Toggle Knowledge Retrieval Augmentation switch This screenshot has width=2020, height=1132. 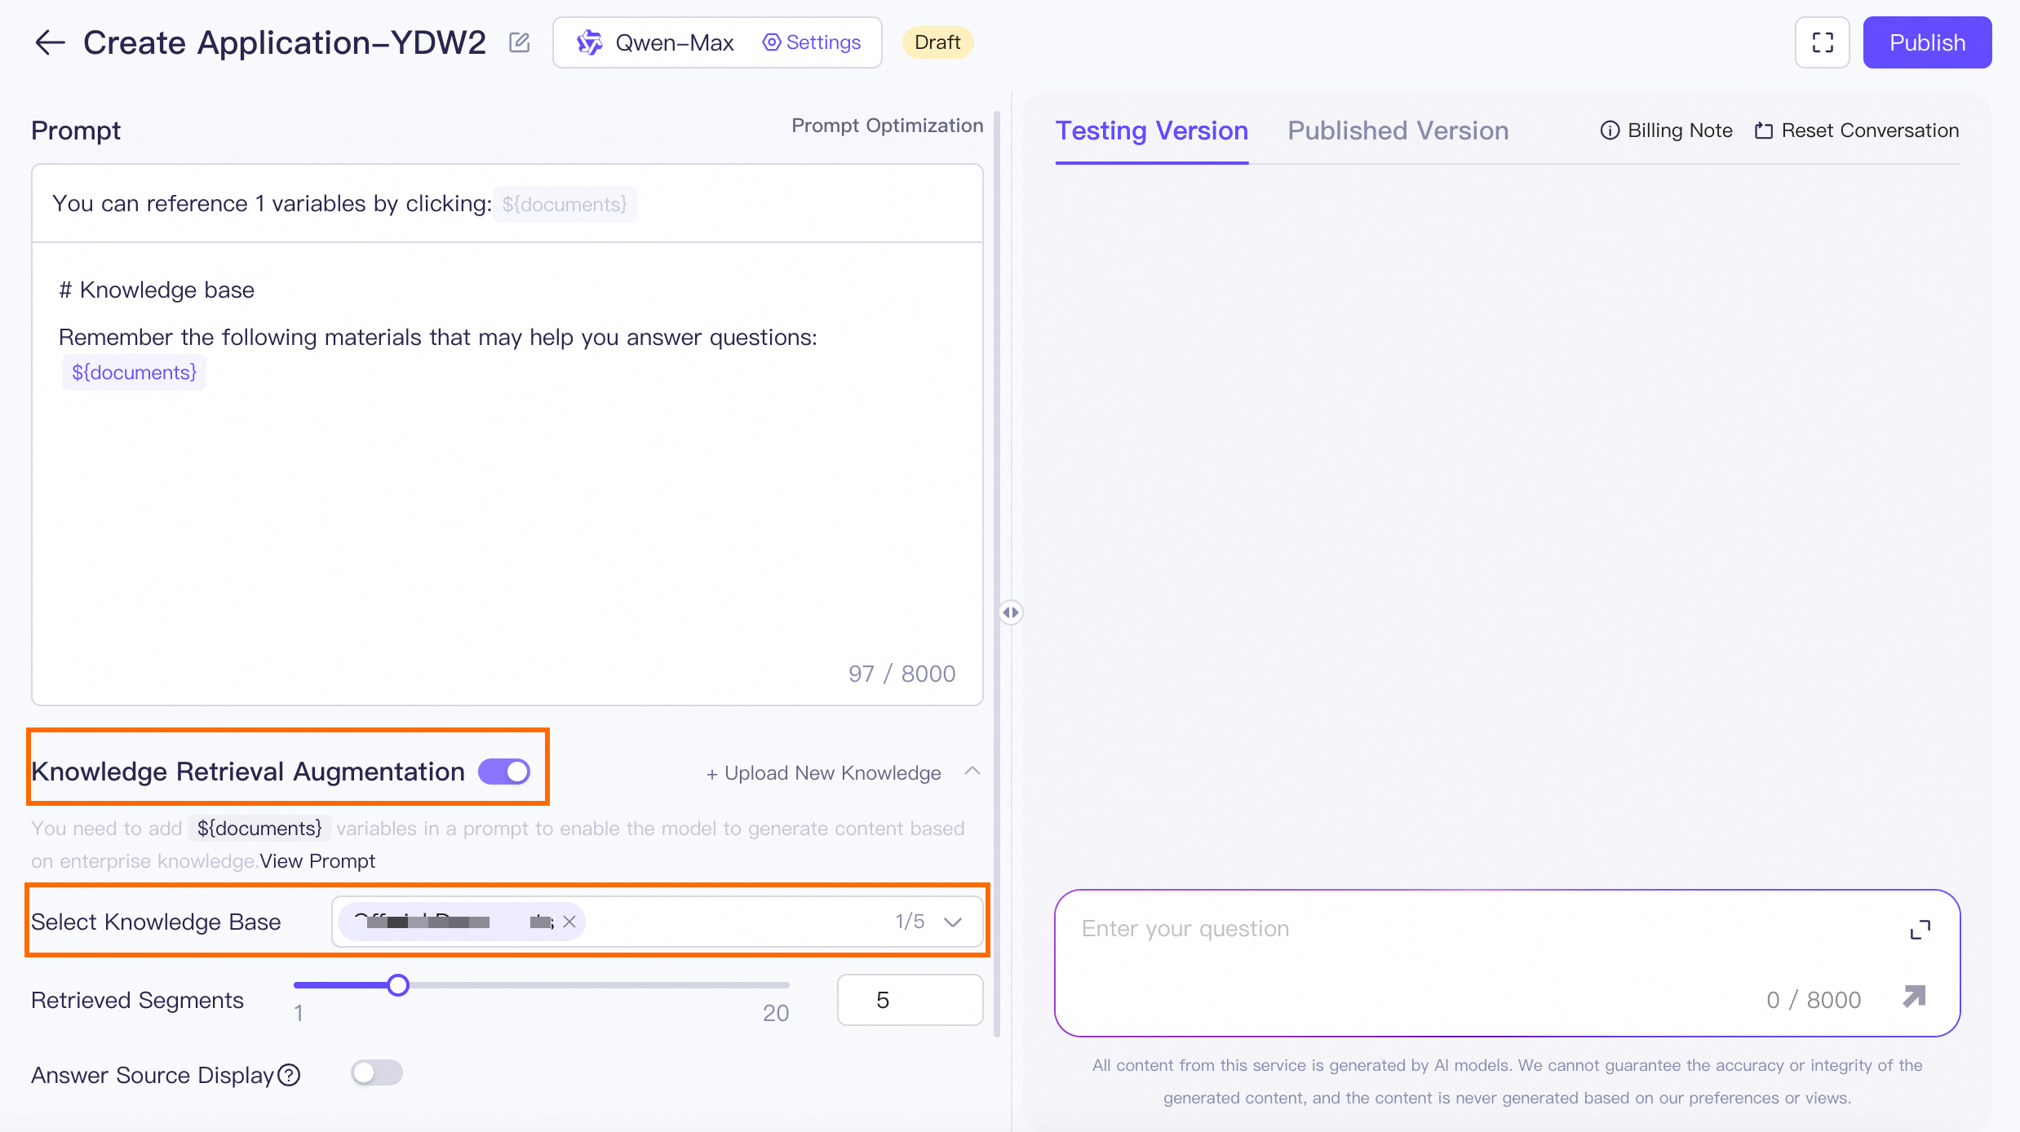[x=504, y=772]
